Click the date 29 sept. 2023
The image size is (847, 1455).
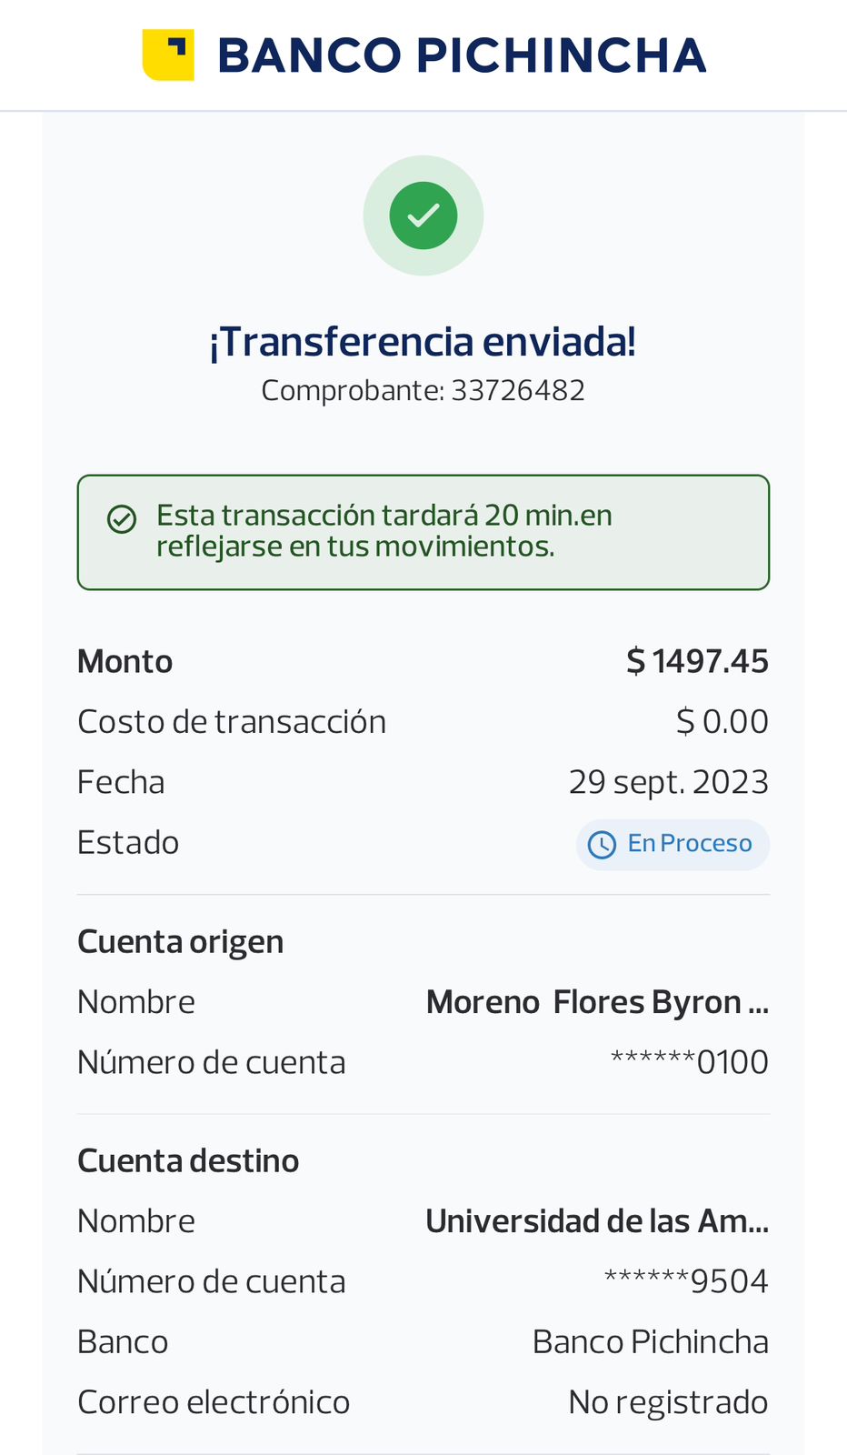point(668,782)
